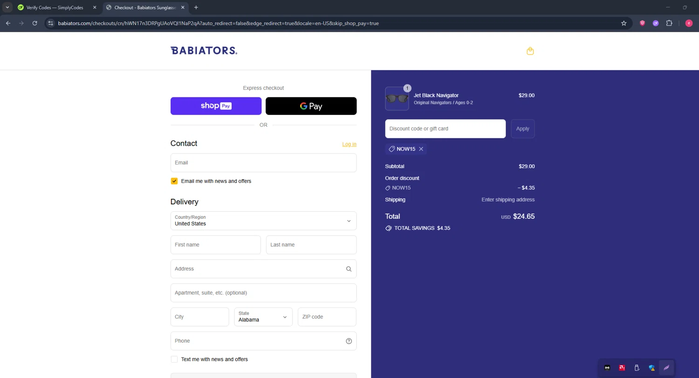
Task: Click the Original Navigators / Ages 0-2 text
Action: pos(443,103)
